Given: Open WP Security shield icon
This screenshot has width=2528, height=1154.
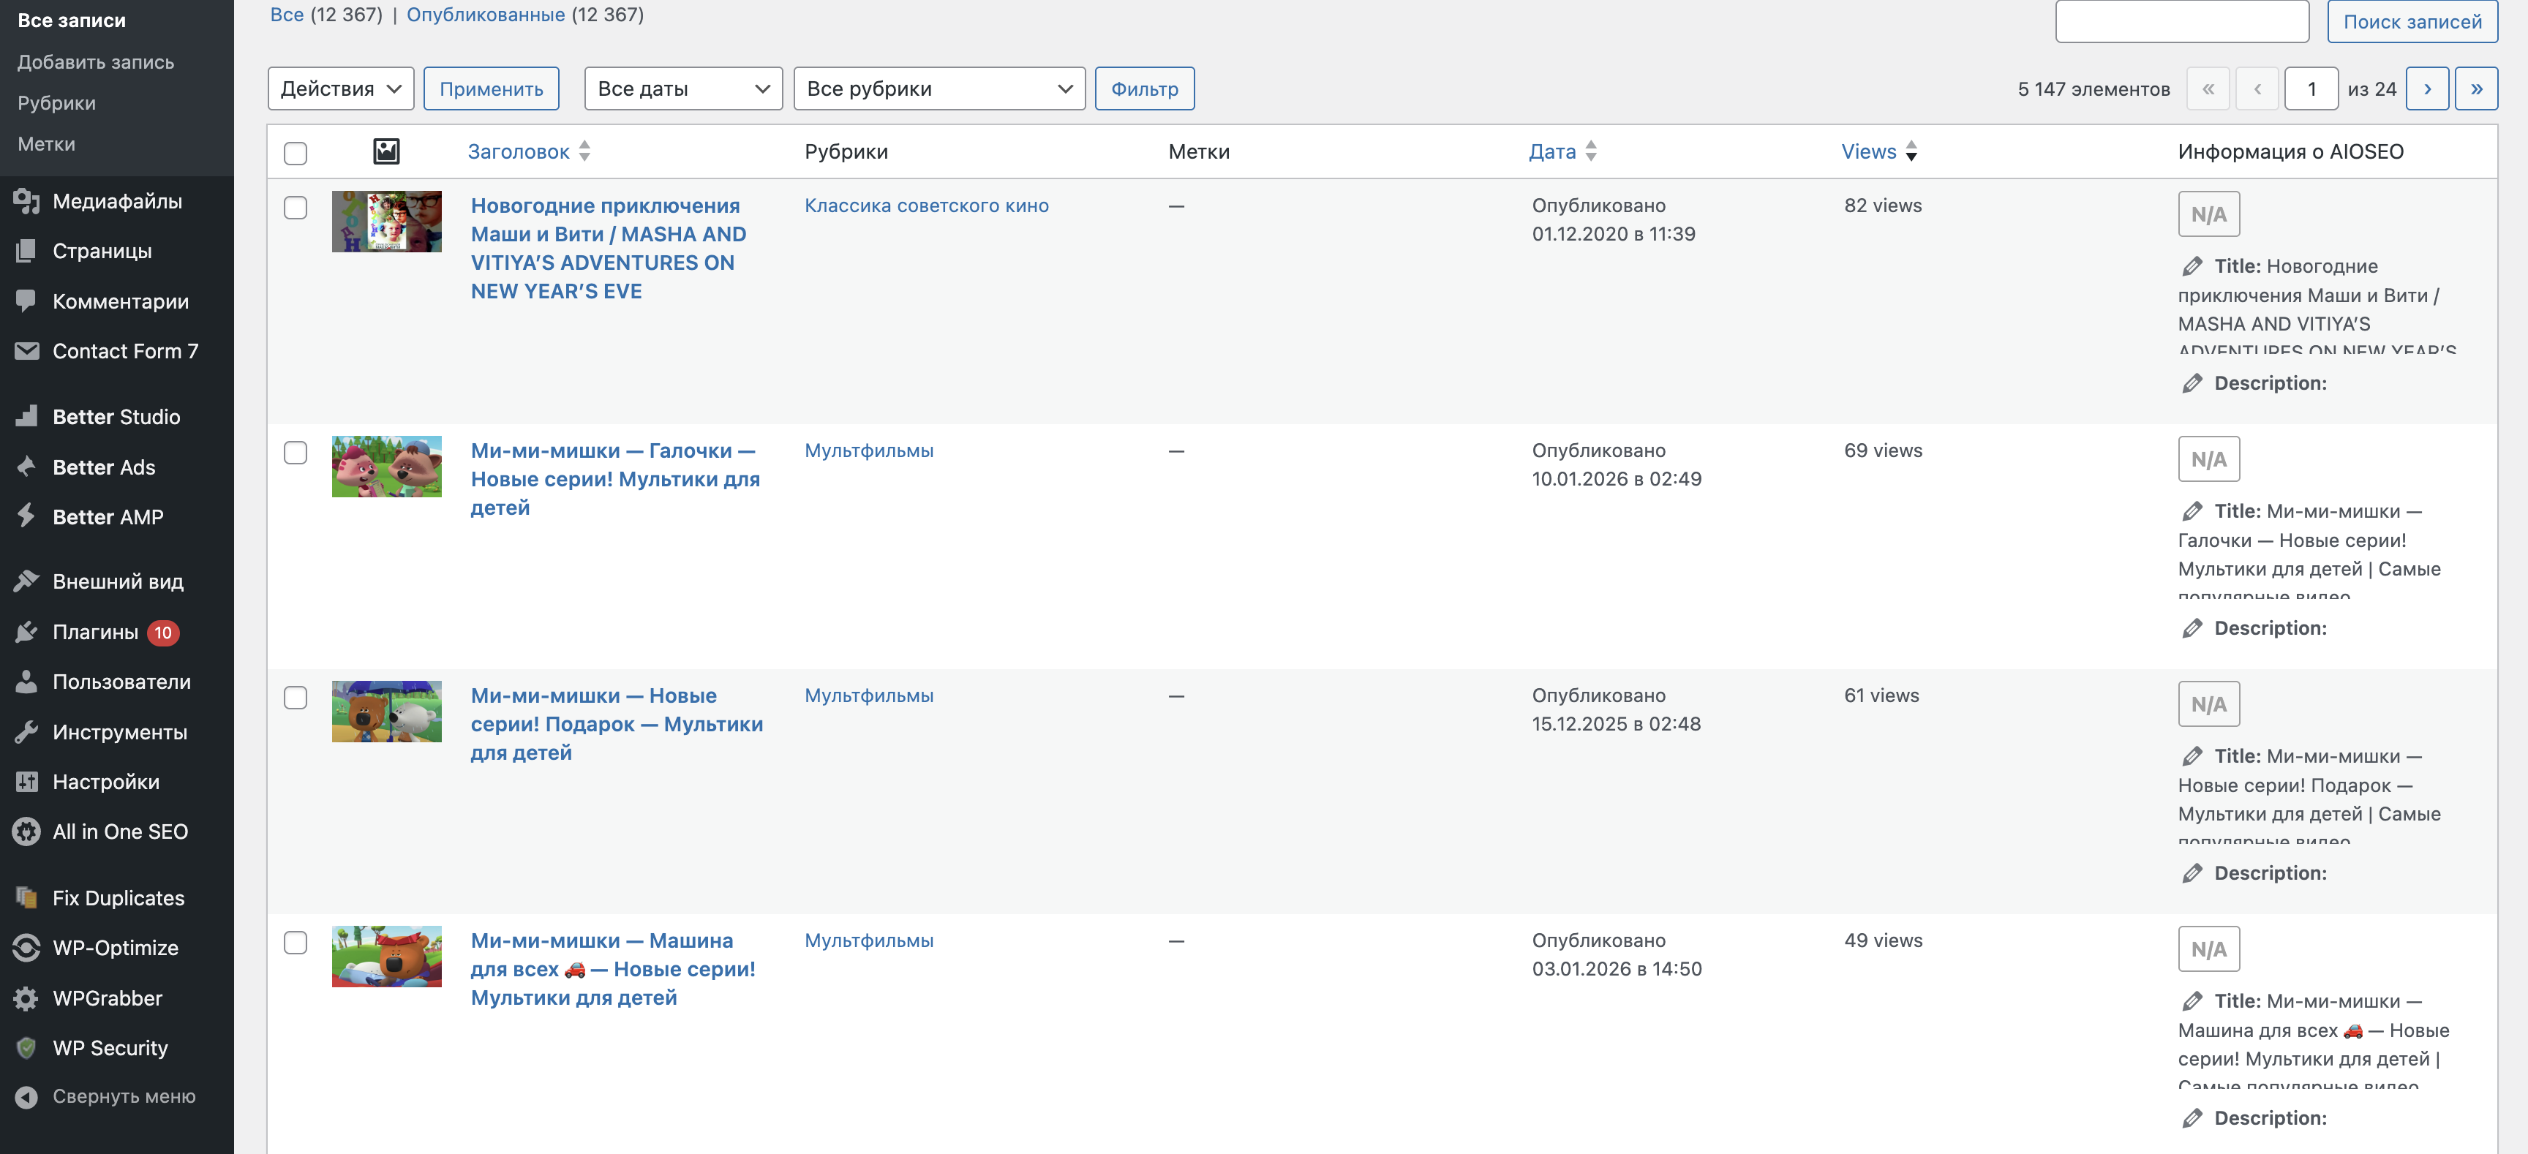Looking at the screenshot, I should 26,1048.
